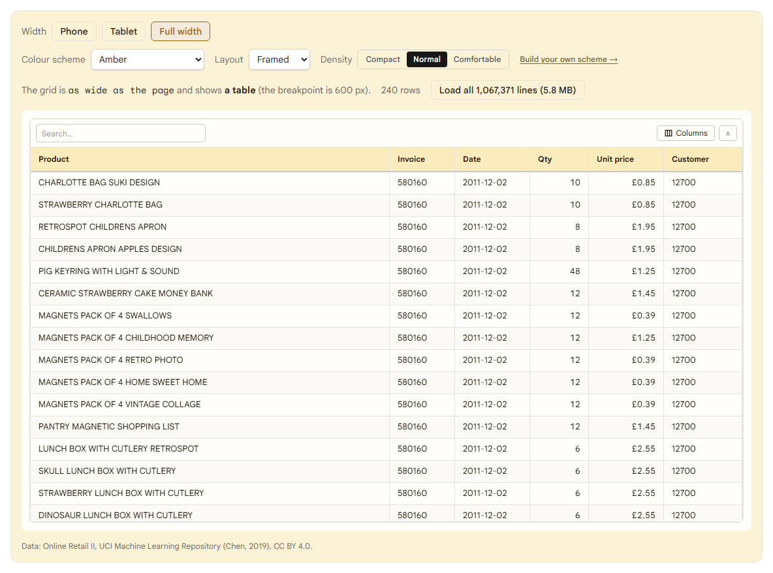Open the Layout dropdown showing Framed
This screenshot has width=773, height=573.
pyautogui.click(x=279, y=59)
